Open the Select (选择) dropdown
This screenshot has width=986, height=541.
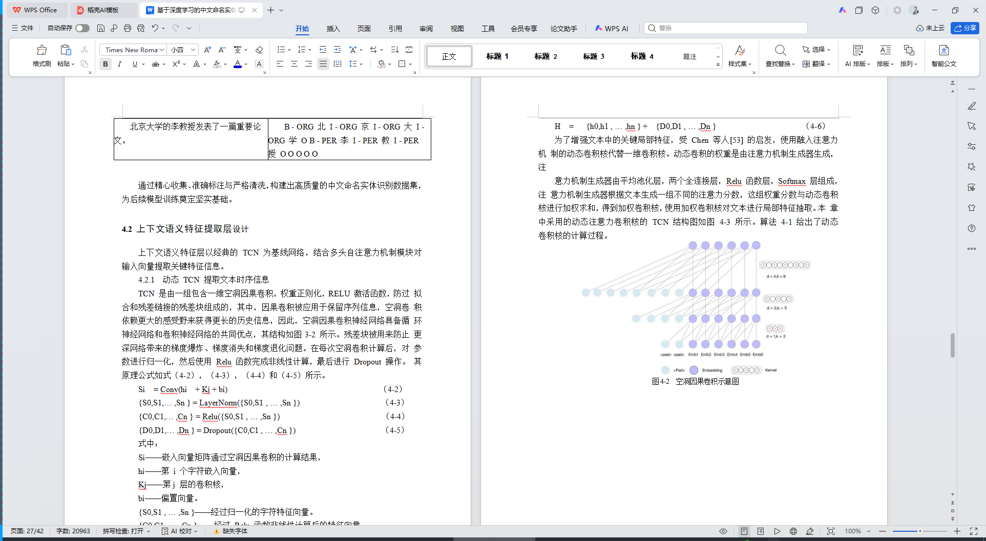point(816,50)
